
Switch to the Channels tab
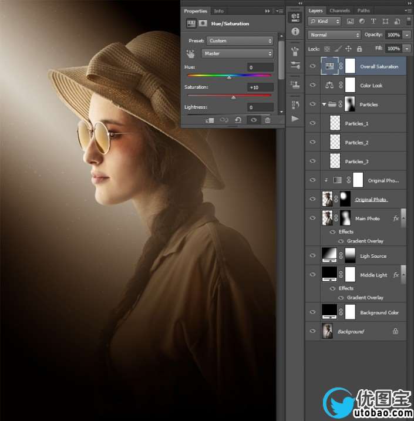pyautogui.click(x=339, y=11)
